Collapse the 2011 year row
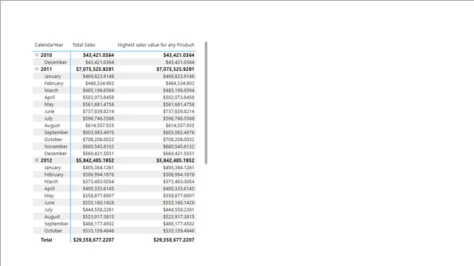Image resolution: width=474 pixels, height=266 pixels. [x=37, y=69]
